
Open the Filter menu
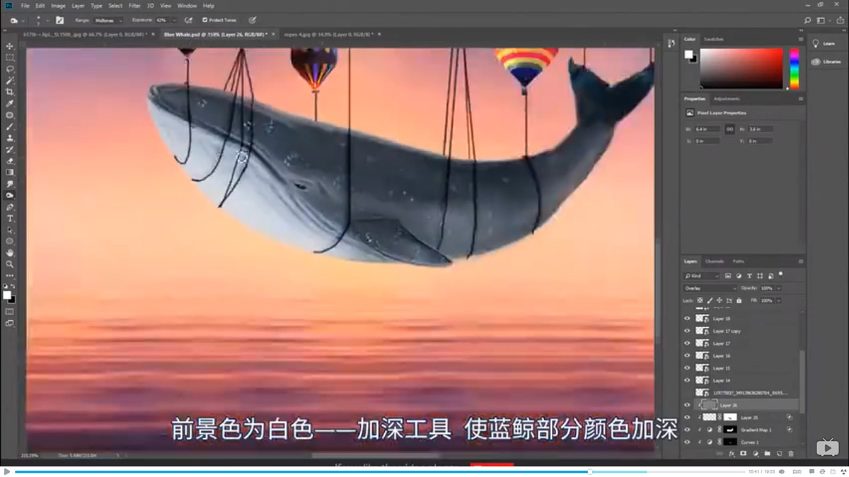click(x=133, y=5)
